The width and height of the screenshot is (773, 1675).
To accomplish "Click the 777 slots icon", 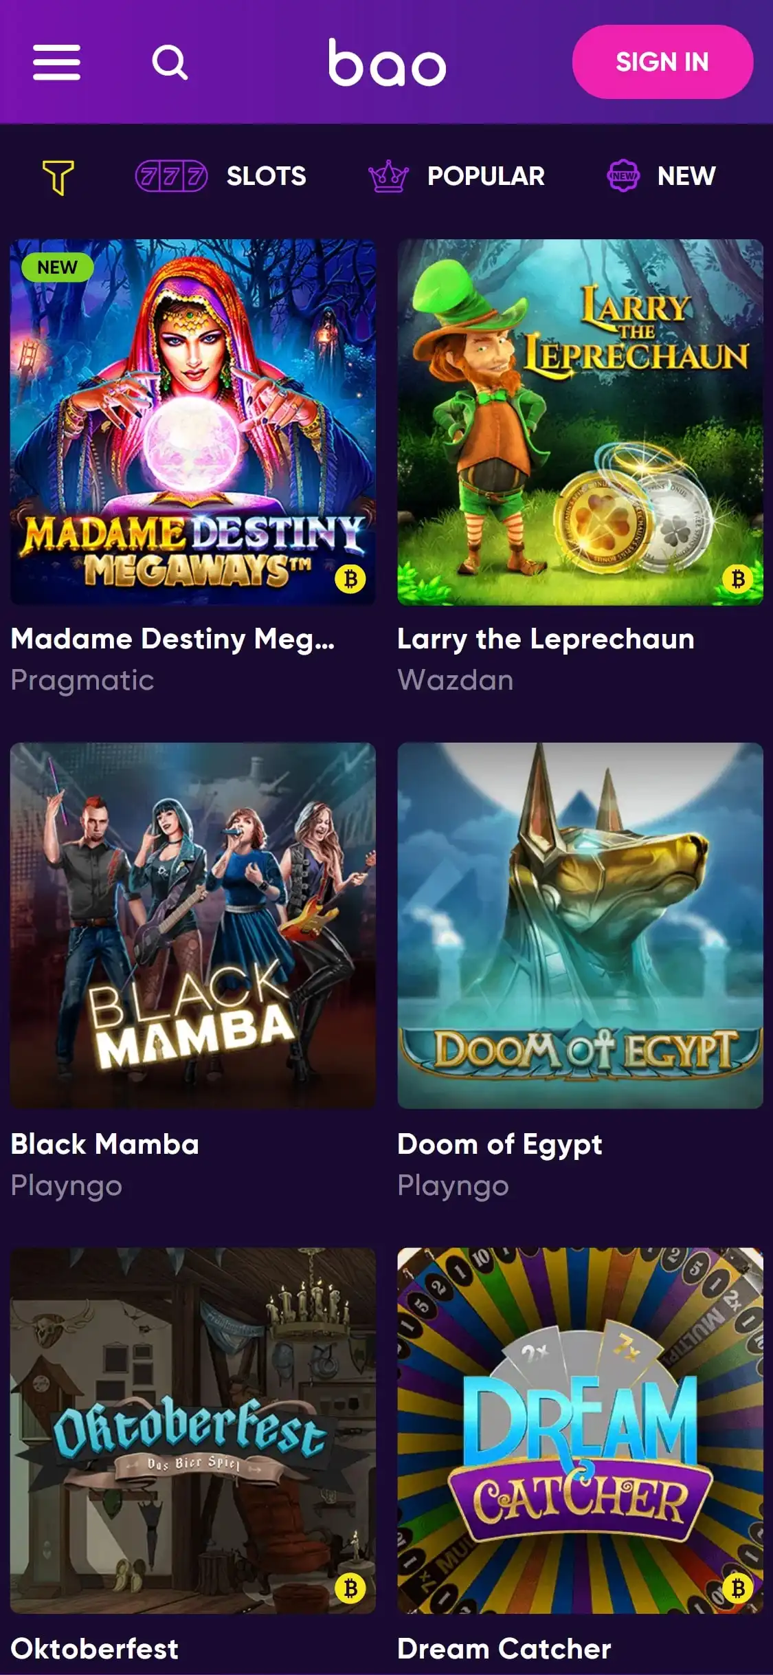I will (171, 177).
